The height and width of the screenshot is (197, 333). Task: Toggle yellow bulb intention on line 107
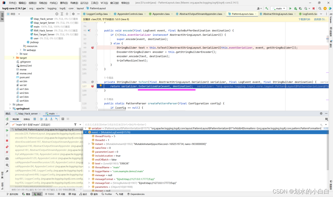pos(101,85)
